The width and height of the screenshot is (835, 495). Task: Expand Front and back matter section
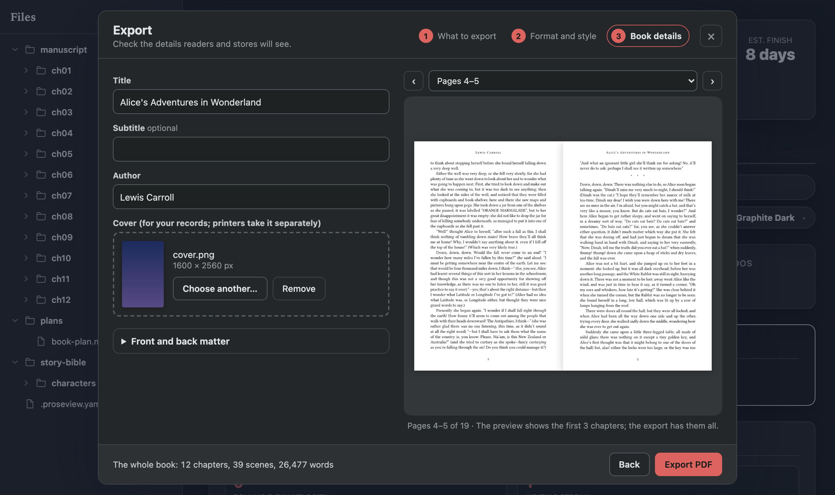point(251,341)
